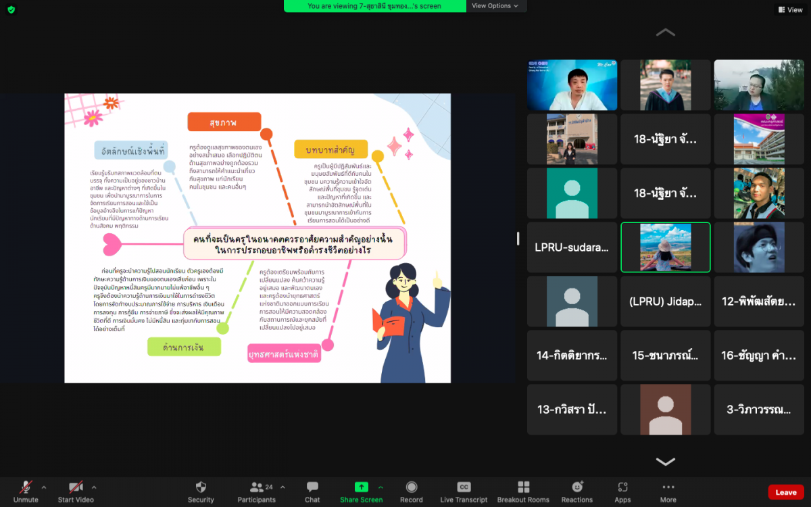
Task: Expand video options arrow beside Start Video
Action: (93, 487)
